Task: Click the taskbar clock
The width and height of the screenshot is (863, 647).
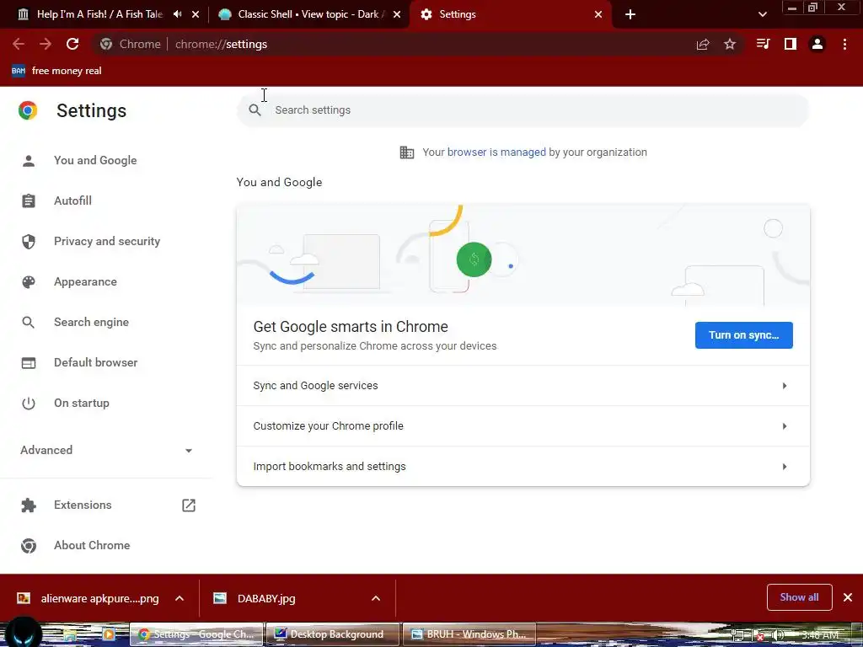Action: (x=820, y=635)
